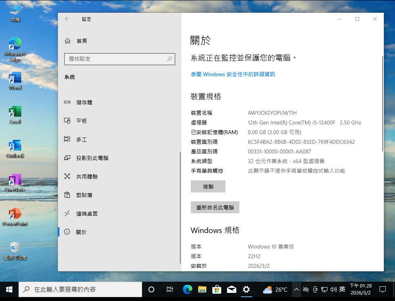Switch input language 英 indicator
The width and height of the screenshot is (395, 301).
342,289
